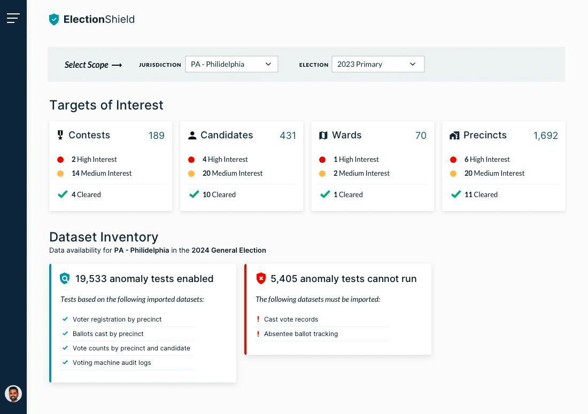This screenshot has height=414, width=588.
Task: Click the red dot beside 2 High Interest
Action: [x=60, y=160]
